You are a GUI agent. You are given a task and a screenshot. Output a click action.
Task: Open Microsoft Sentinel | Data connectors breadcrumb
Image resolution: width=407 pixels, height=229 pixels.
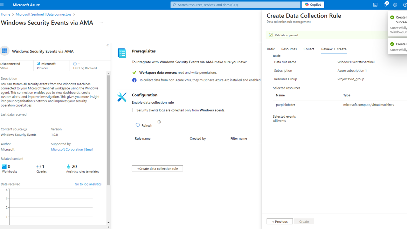(44, 14)
